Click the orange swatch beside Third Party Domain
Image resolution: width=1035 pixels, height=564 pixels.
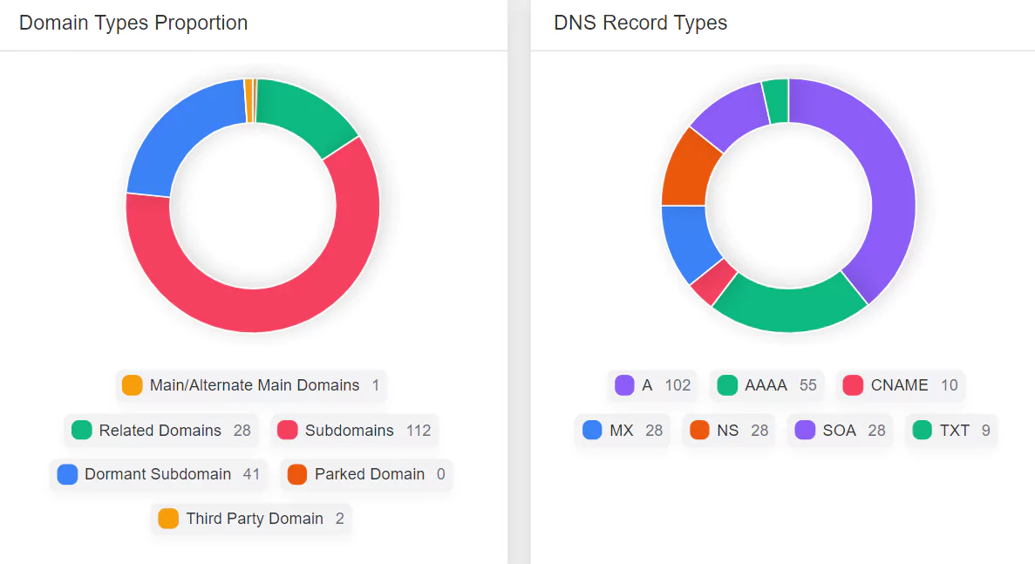click(x=168, y=519)
